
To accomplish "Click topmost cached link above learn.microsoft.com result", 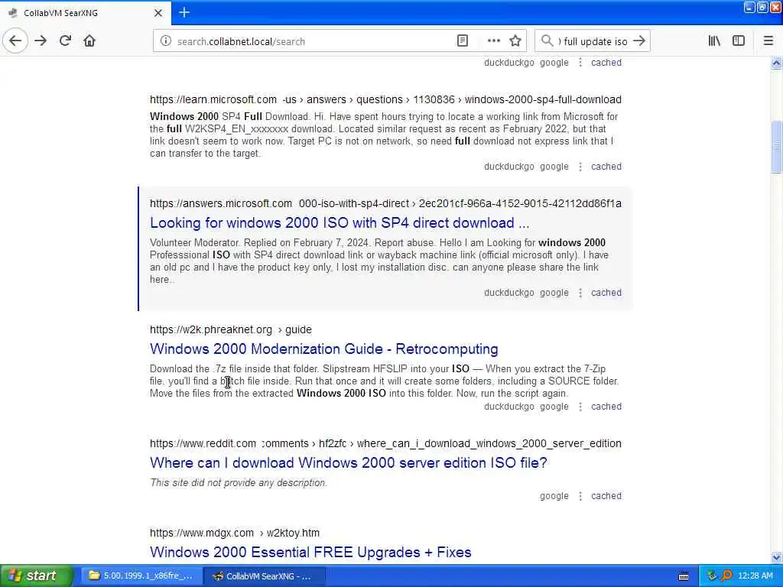I will [x=606, y=63].
